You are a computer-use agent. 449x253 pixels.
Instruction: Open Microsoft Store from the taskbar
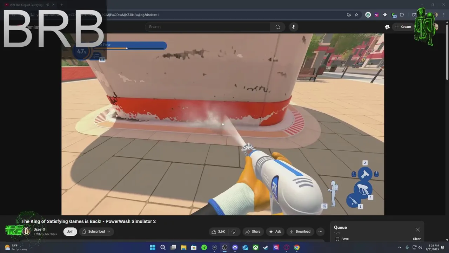pyautogui.click(x=194, y=247)
